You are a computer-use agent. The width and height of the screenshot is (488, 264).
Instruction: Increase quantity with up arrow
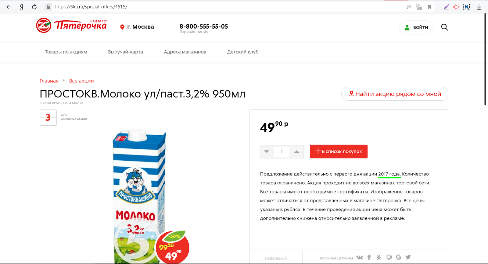[296, 152]
